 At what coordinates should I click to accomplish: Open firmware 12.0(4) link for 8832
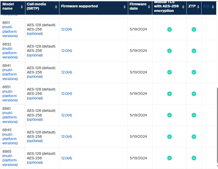pos(66,51)
